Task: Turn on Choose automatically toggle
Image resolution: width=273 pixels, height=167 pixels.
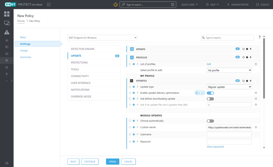Action: tap(210, 121)
